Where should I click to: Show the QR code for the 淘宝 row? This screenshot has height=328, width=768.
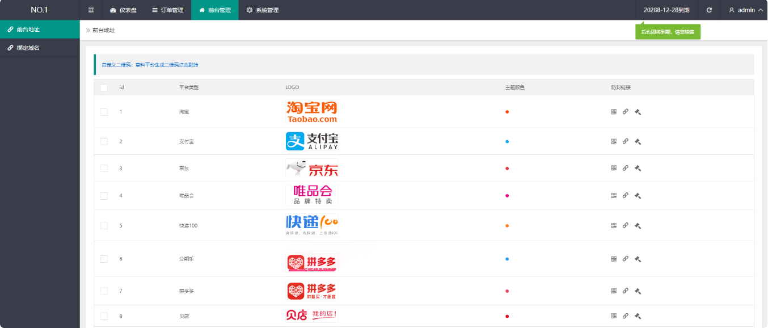point(614,112)
